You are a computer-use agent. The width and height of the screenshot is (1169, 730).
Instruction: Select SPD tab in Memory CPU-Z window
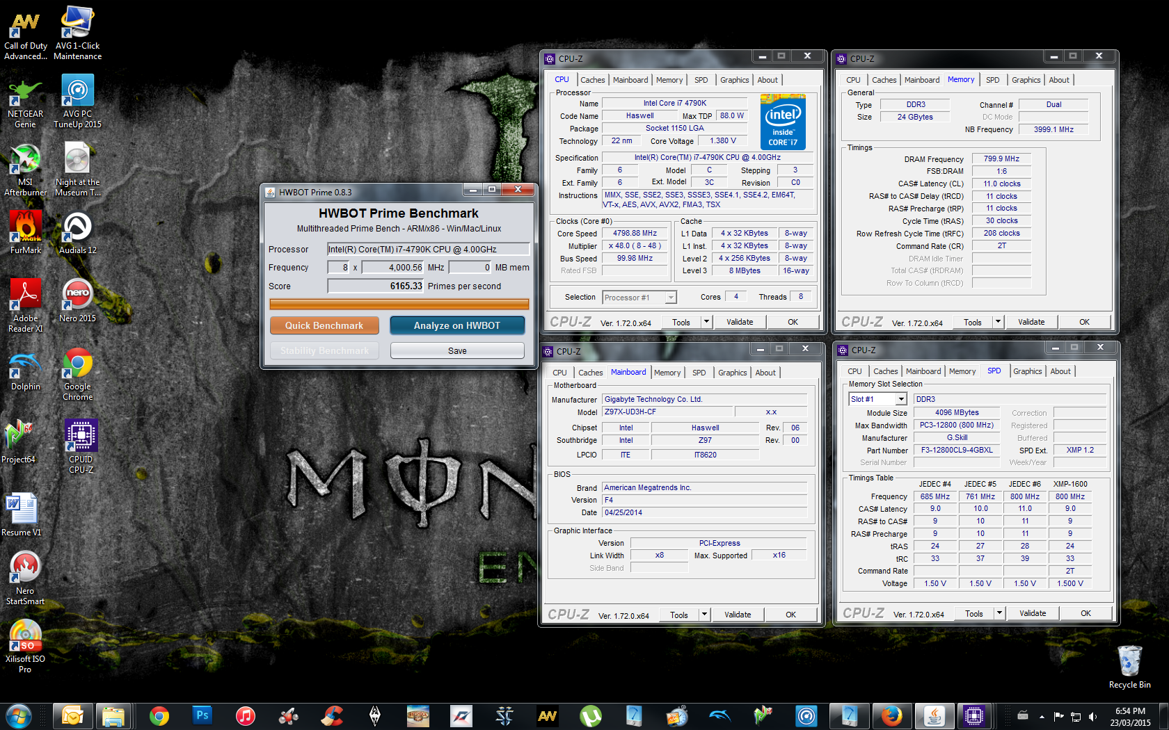click(992, 80)
